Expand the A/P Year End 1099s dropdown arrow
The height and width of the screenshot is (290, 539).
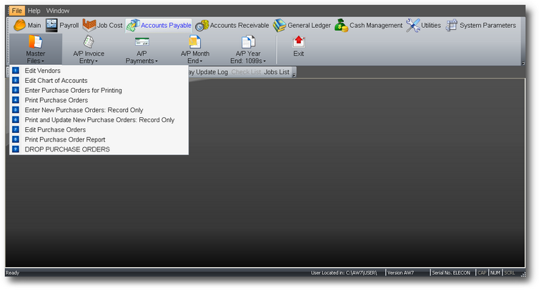click(x=264, y=61)
